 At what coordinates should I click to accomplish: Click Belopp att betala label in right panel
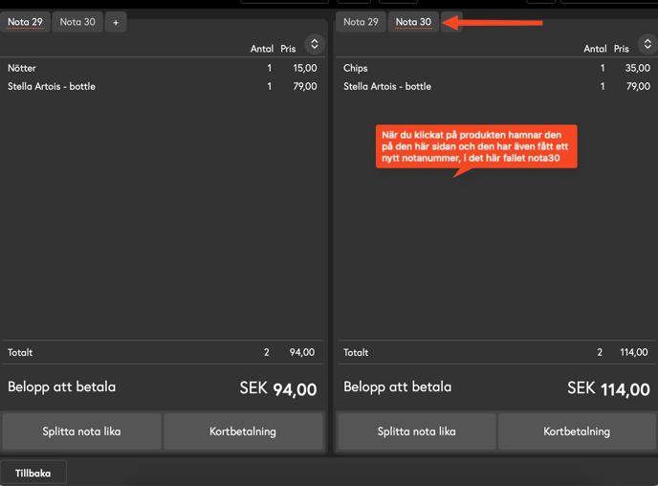click(x=398, y=387)
